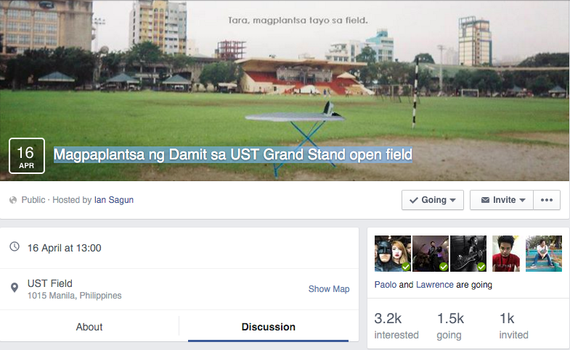
Task: Click the 16 APR date badge
Action: tap(26, 156)
